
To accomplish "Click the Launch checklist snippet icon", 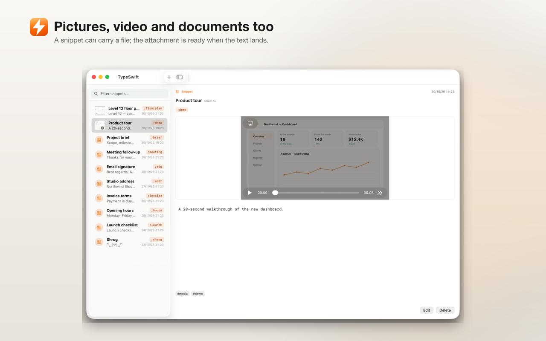I will click(99, 227).
